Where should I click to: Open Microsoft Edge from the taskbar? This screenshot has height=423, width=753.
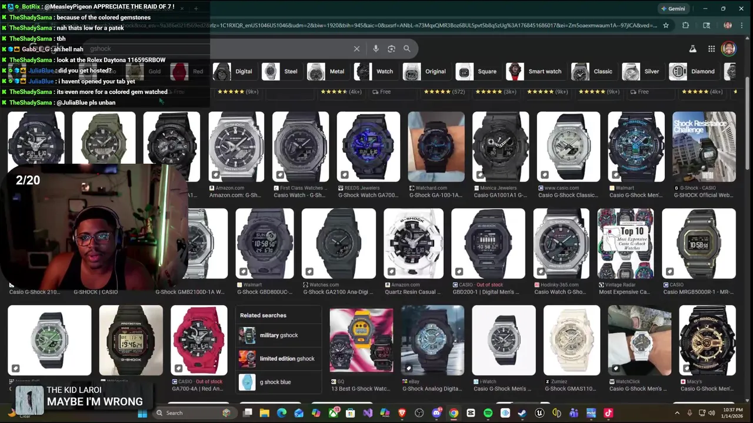[x=282, y=413]
